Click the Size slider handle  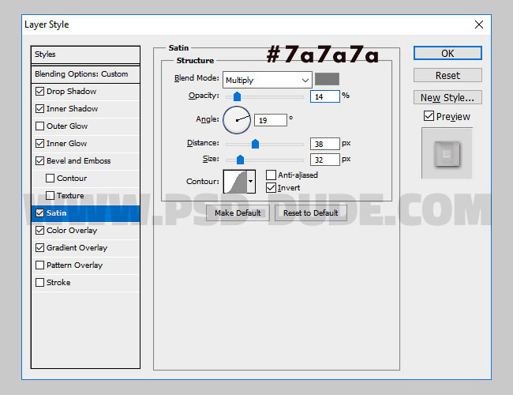coord(240,160)
